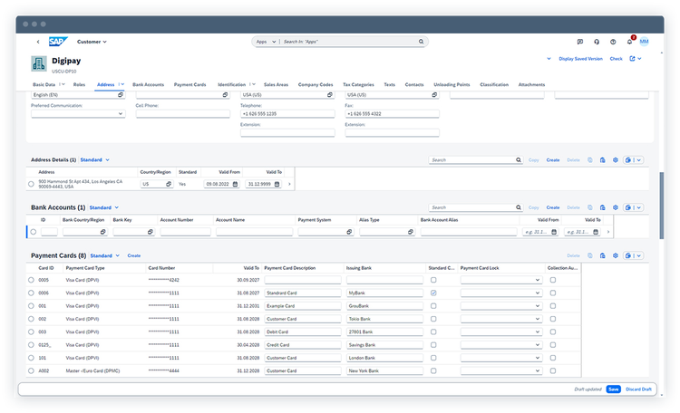Open value help for US country field
680x413 pixels.
tap(169, 184)
